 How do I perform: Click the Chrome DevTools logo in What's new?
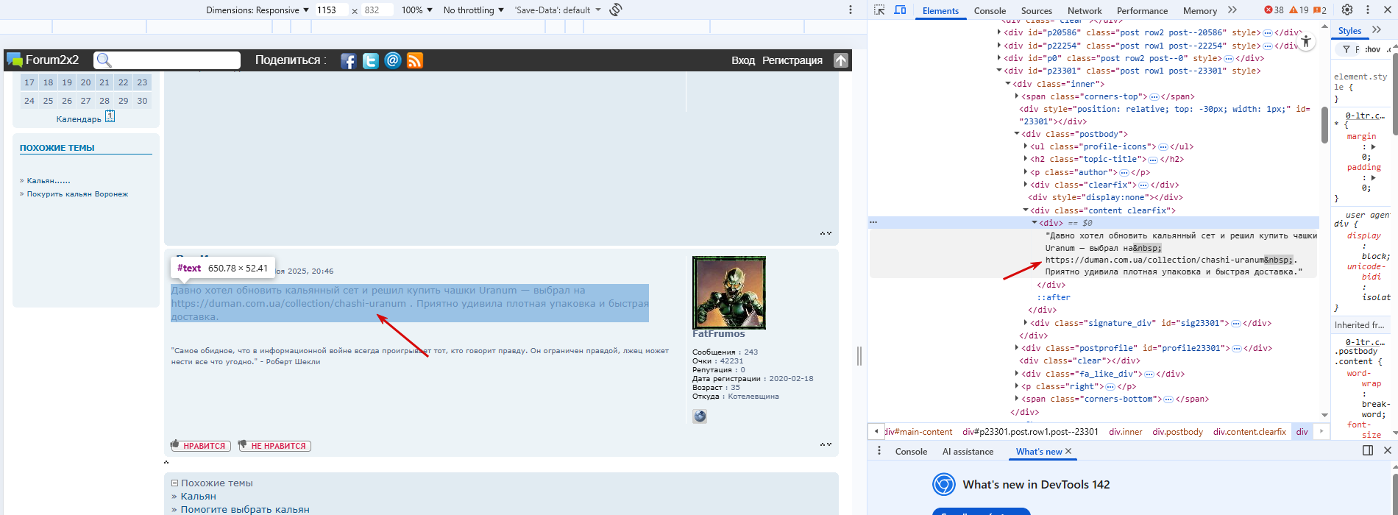944,484
